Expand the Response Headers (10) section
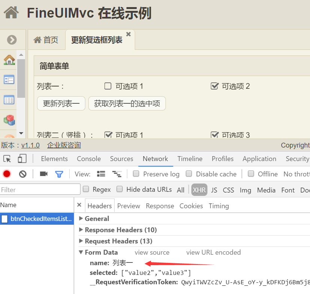Image resolution: width=310 pixels, height=294 pixels. 80,230
